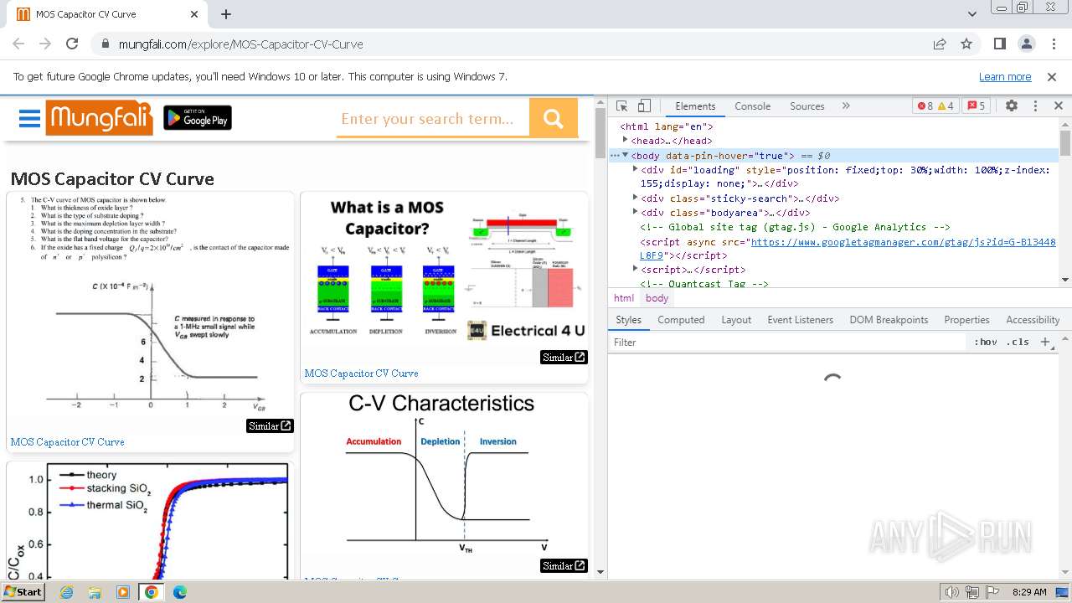Toggle the :hov element state panel
Image resolution: width=1072 pixels, height=603 pixels.
coord(986,342)
